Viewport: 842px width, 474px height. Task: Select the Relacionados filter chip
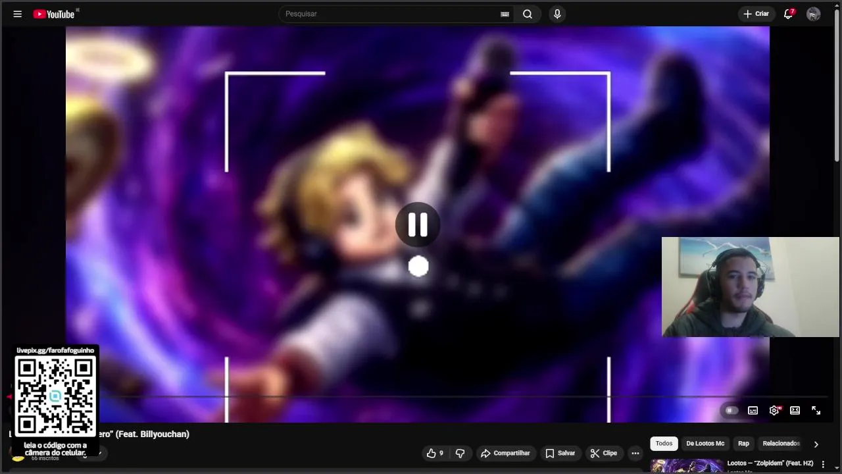coord(781,444)
